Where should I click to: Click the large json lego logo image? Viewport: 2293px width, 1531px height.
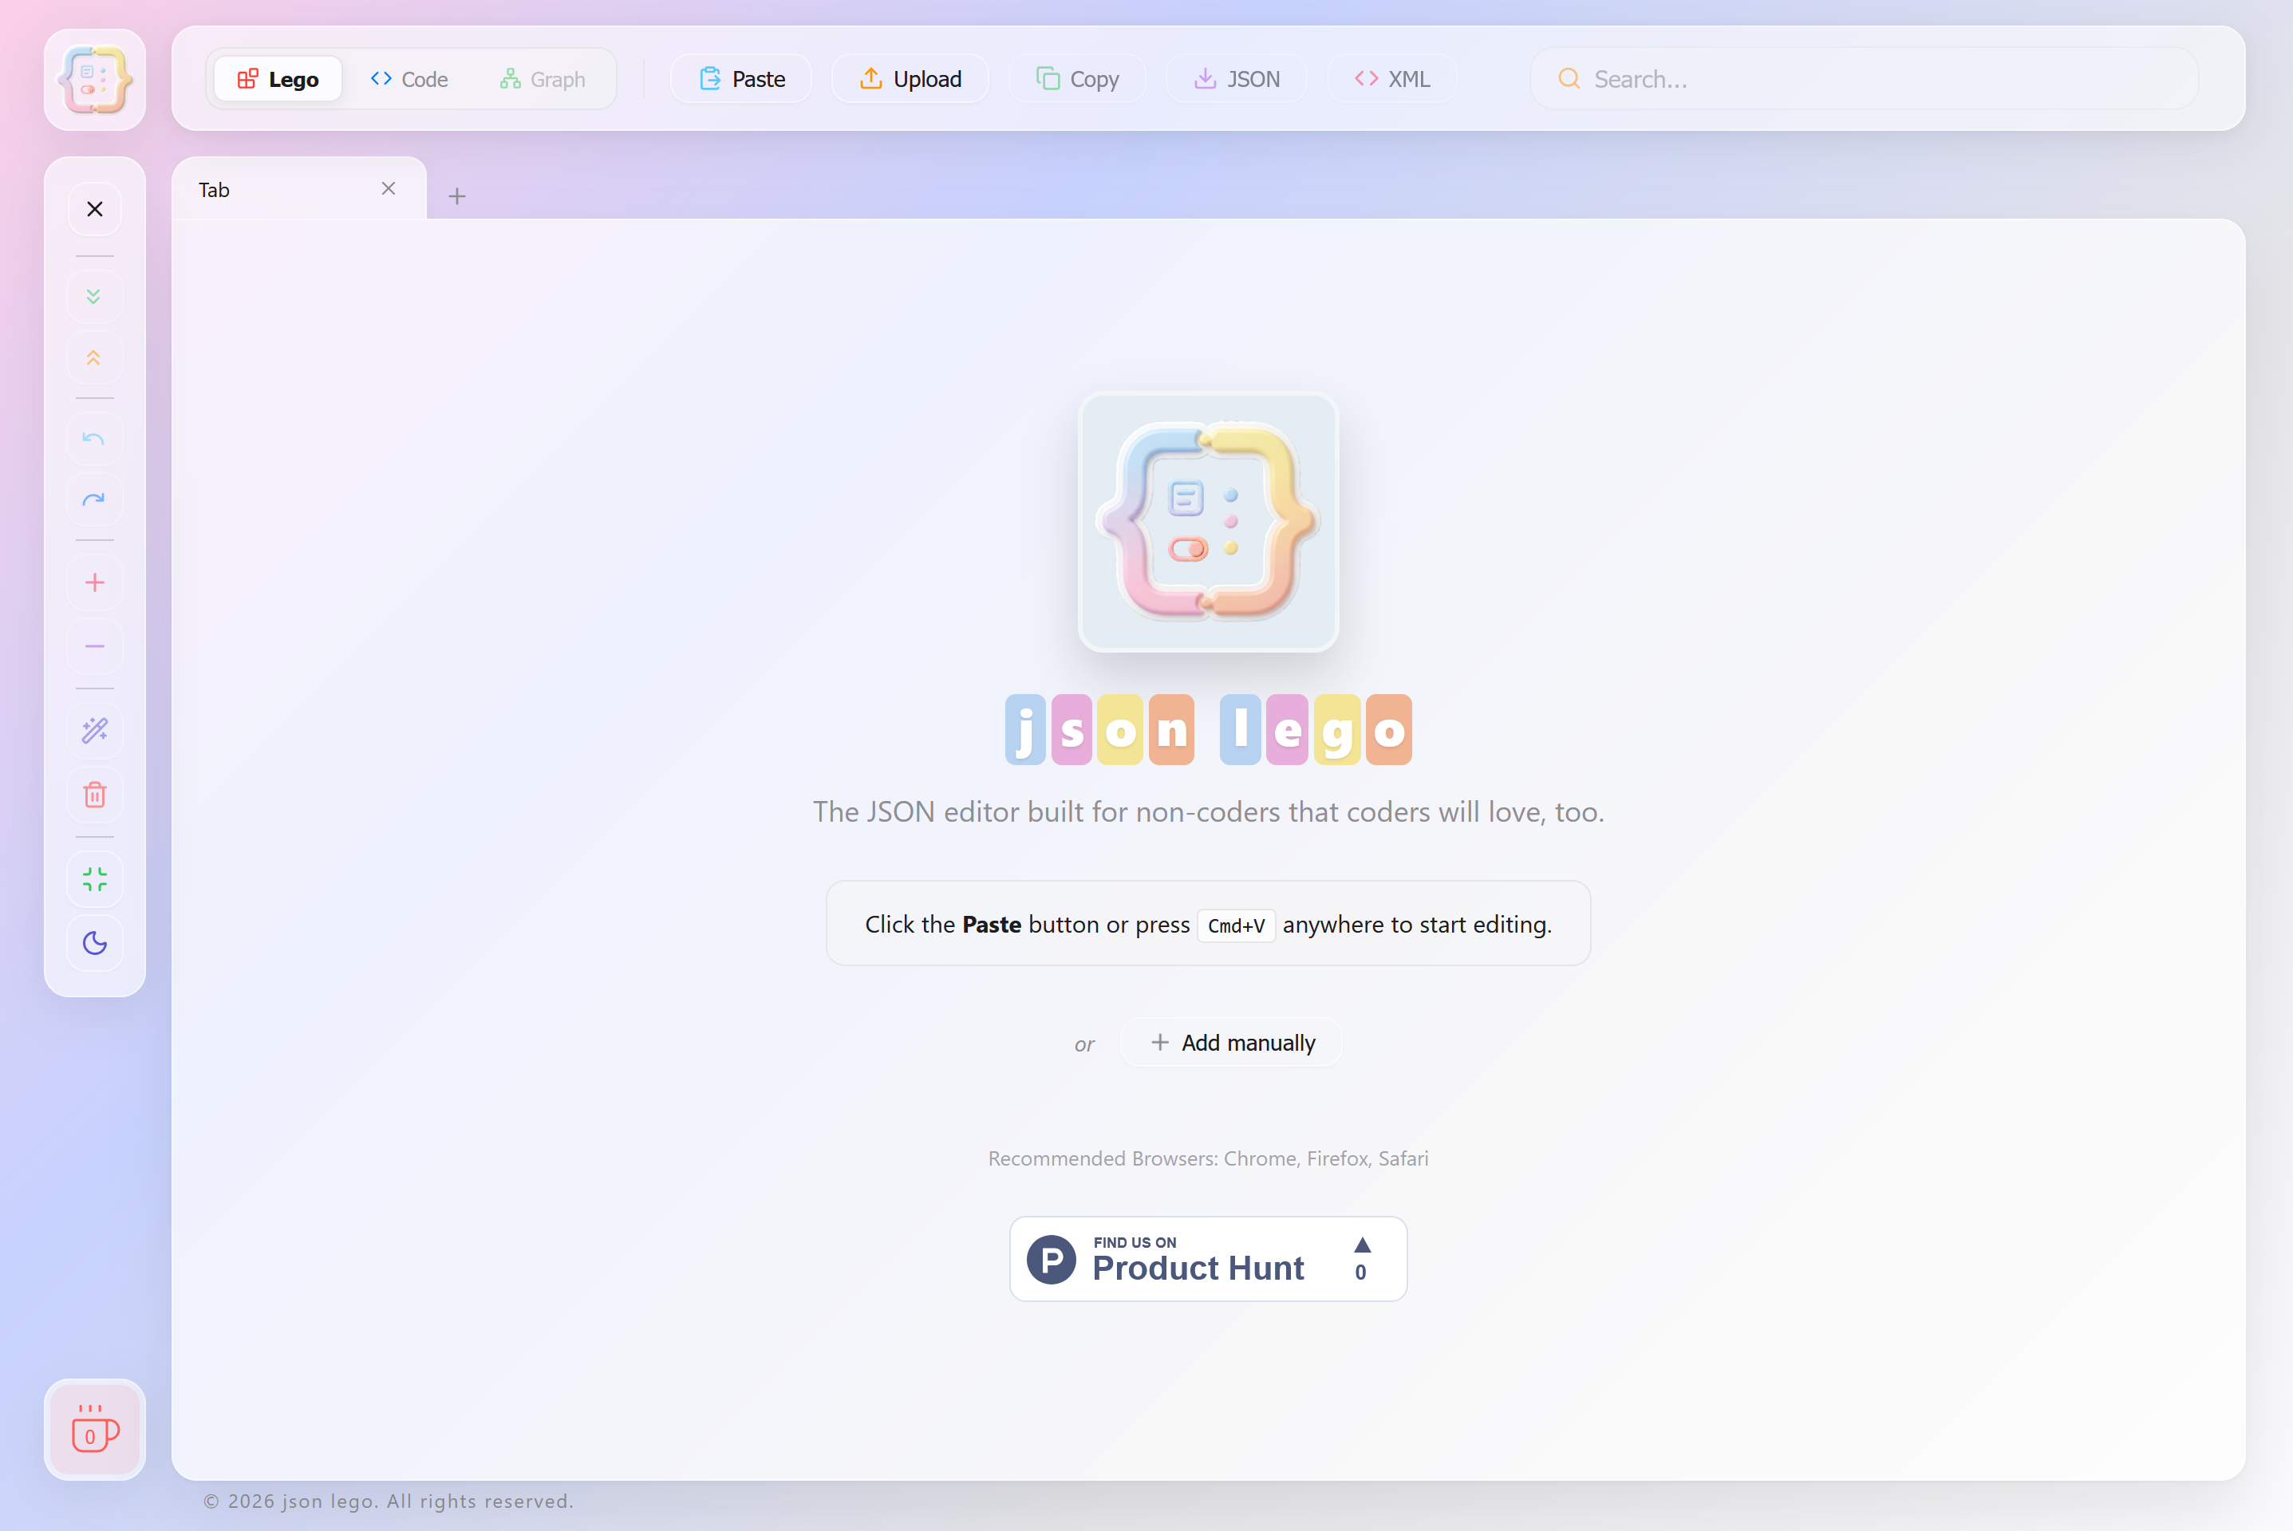[x=1209, y=523]
